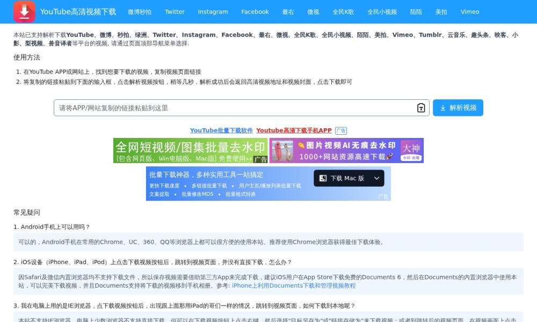
Task: Click the 常见疑问 heading
Action: [27, 213]
